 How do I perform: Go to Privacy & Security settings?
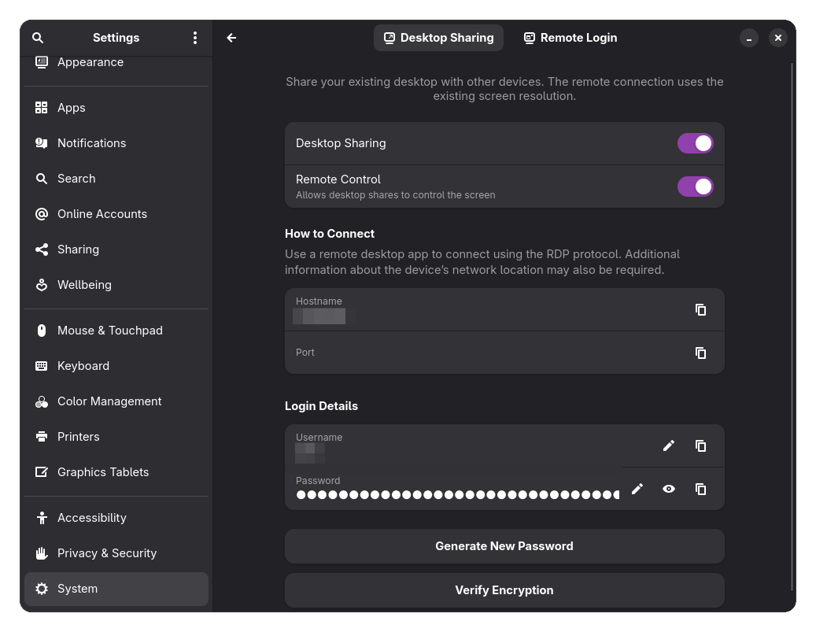pos(116,553)
